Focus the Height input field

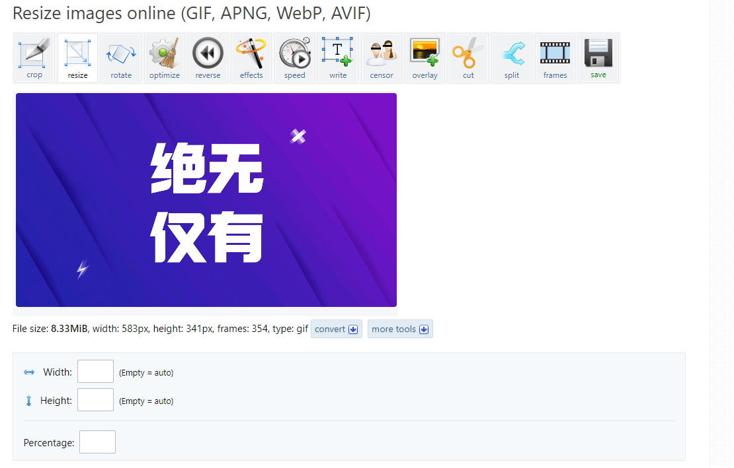[95, 400]
